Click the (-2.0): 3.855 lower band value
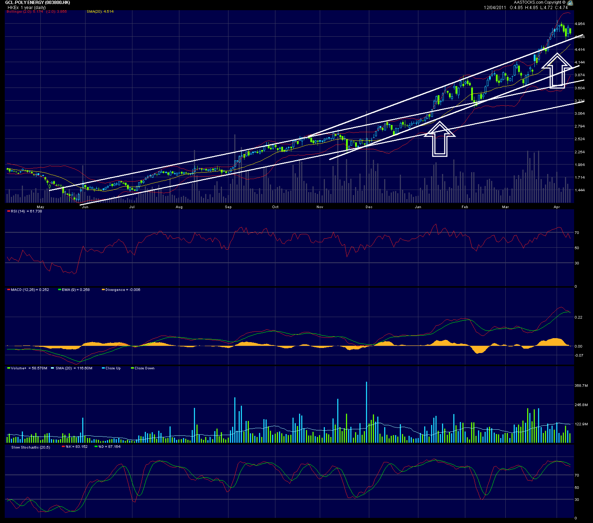593x523 pixels. click(x=56, y=12)
